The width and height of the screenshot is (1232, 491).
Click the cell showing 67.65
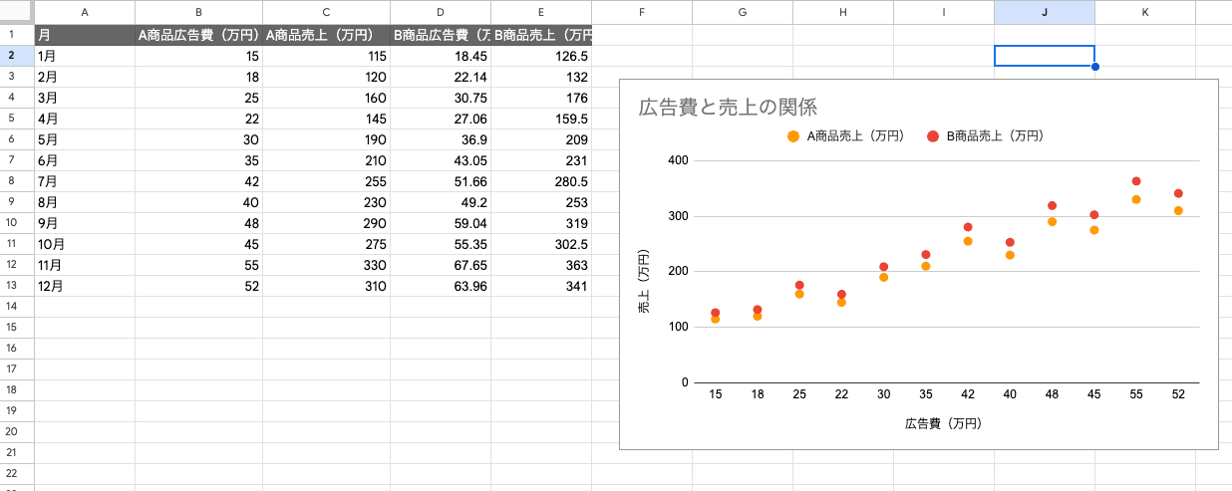441,265
